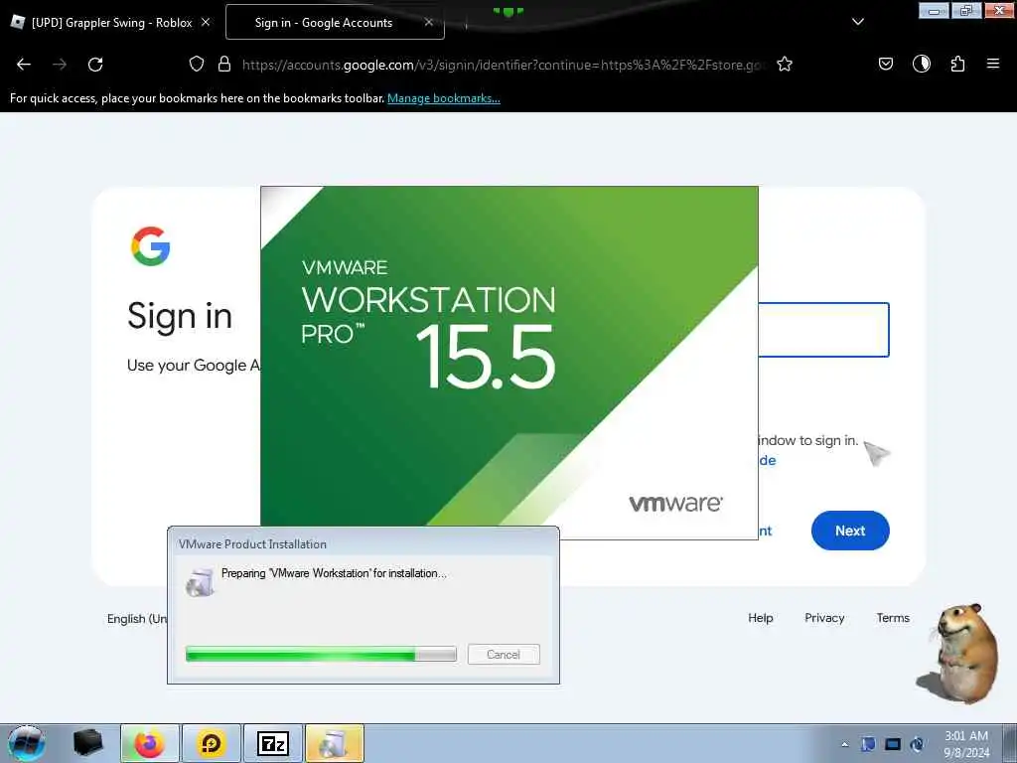Bookmark this page with the star icon
The image size is (1017, 763).
pos(785,64)
